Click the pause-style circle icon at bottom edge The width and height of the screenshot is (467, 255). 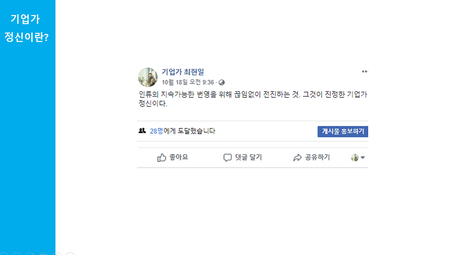pos(43,254)
